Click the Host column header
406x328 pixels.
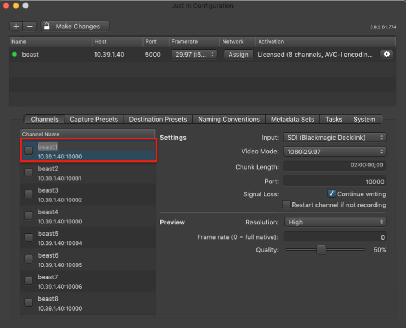tap(117, 41)
